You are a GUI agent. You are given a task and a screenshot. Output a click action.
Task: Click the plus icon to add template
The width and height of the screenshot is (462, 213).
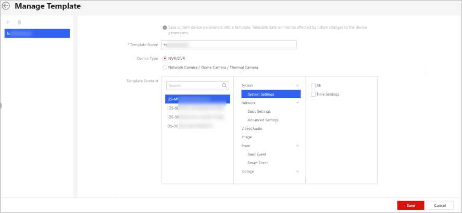coord(8,22)
